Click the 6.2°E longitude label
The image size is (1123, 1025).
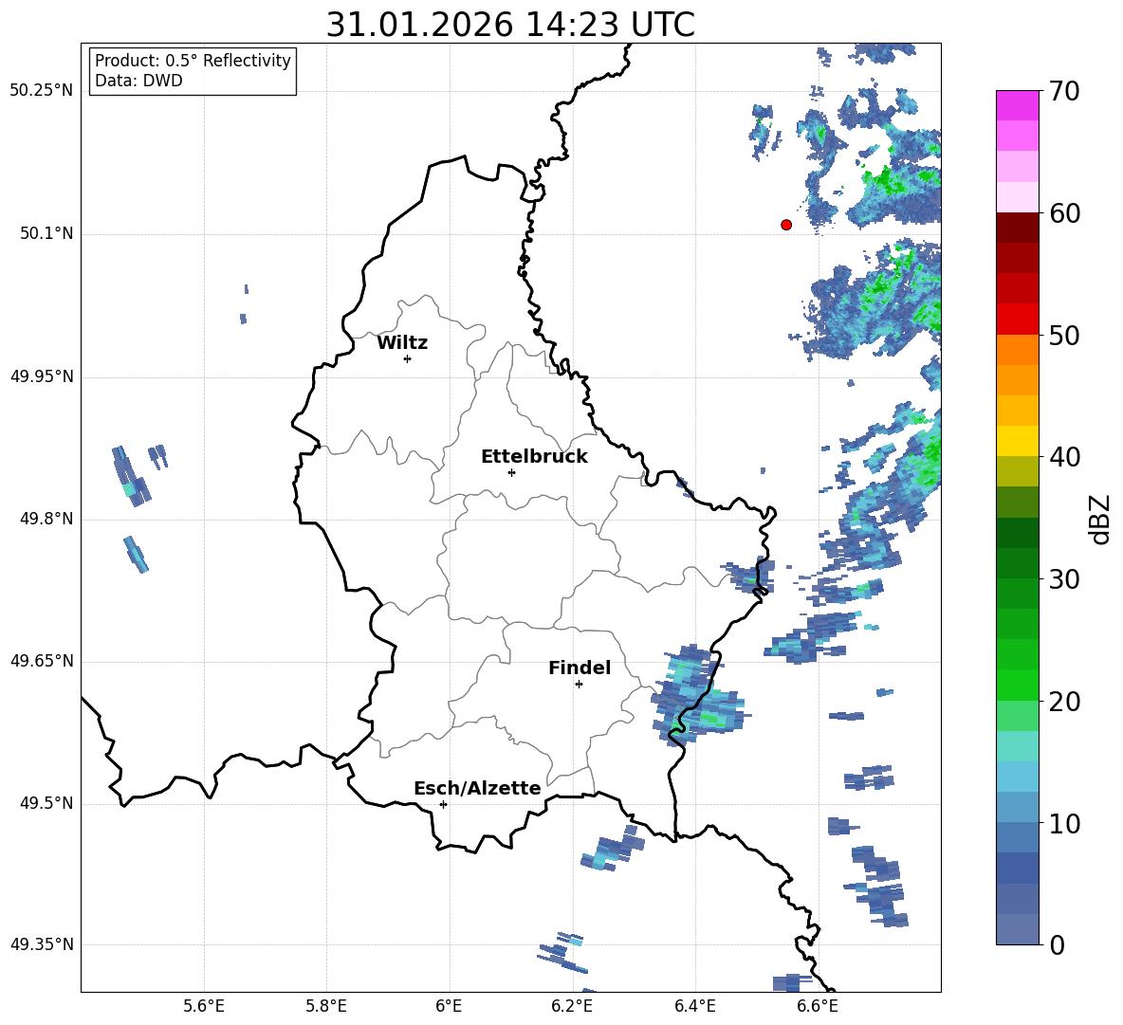[572, 1006]
